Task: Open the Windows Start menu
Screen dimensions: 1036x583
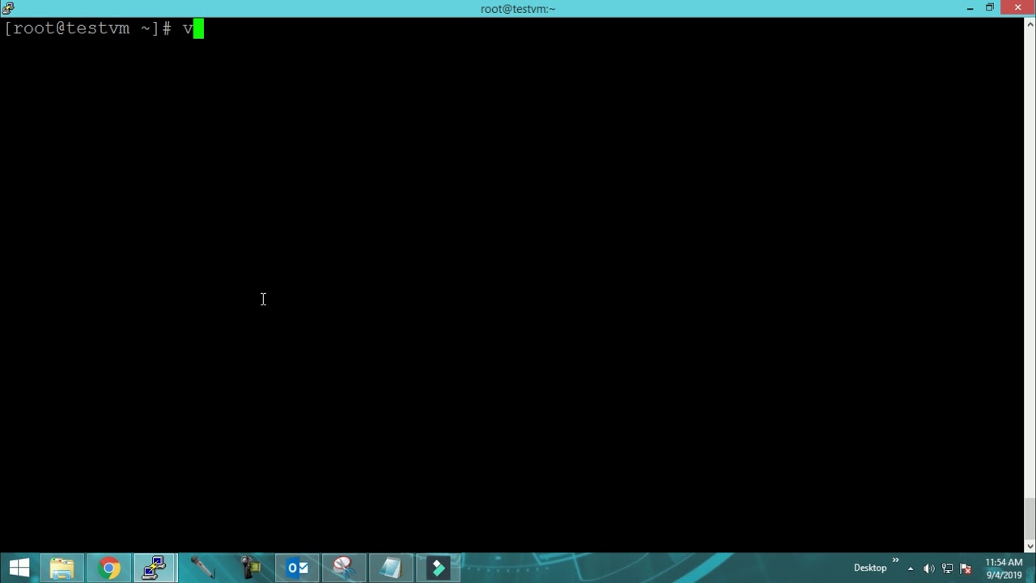Action: pos(19,568)
